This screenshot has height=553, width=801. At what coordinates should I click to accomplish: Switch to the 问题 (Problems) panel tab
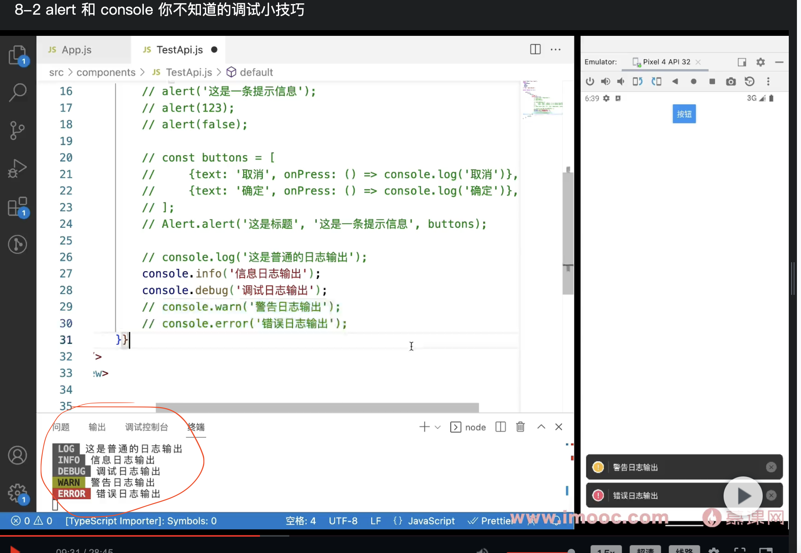pyautogui.click(x=61, y=427)
